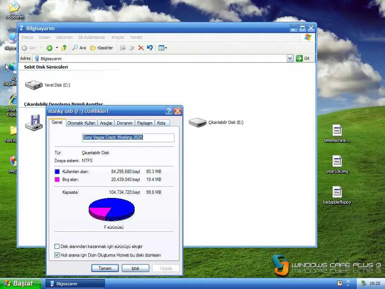The width and height of the screenshot is (385, 289).
Task: Open badapplefloppy desktop file icon
Action: point(337,192)
